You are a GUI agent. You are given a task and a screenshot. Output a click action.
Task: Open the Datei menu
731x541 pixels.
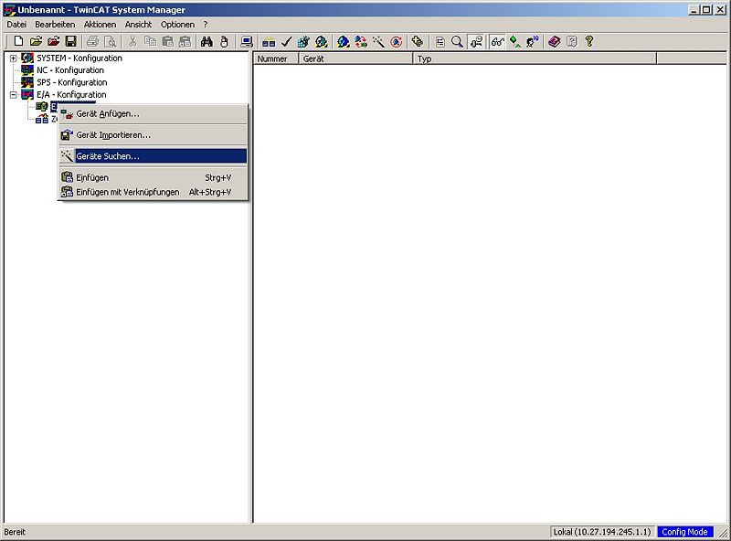(16, 25)
